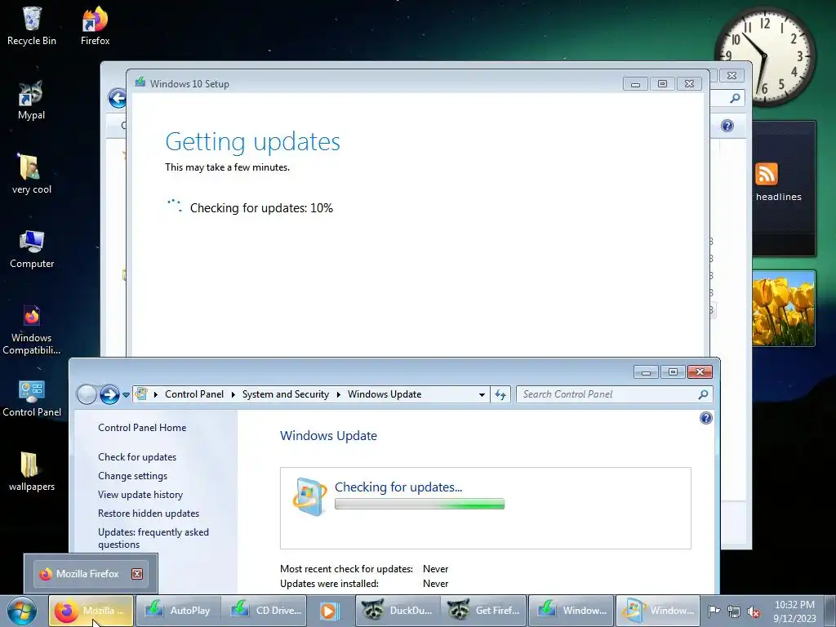Click the Checking for updates progress bar
Screen dimensions: 836x627
[419, 504]
